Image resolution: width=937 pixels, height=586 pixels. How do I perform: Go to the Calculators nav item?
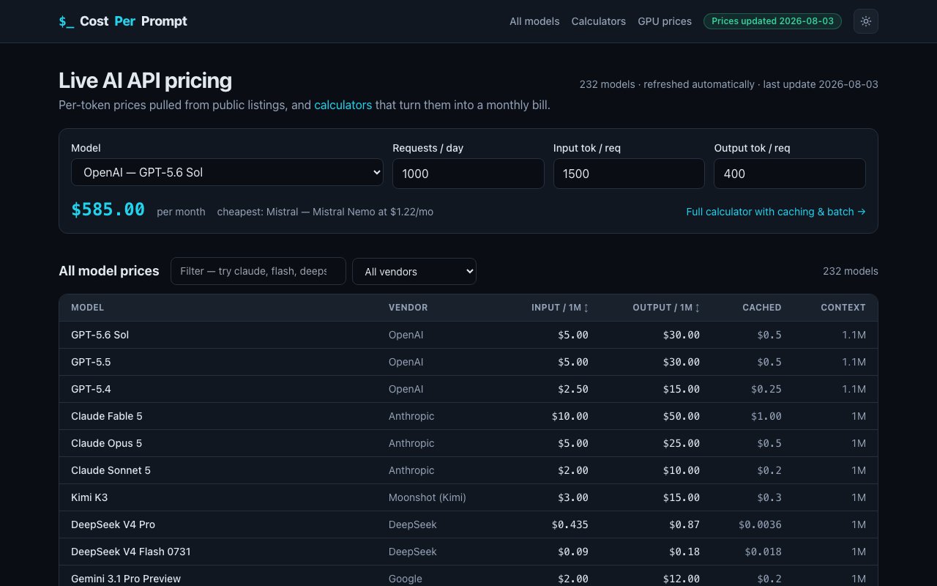[599, 21]
